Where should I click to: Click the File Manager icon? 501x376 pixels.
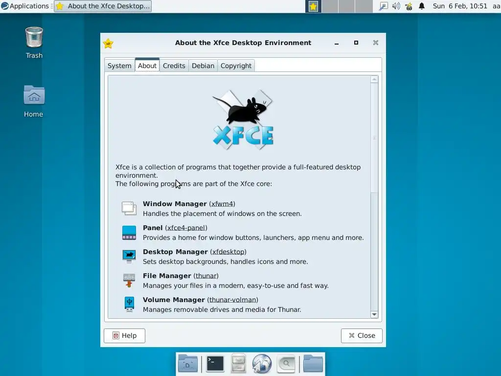pos(129,281)
